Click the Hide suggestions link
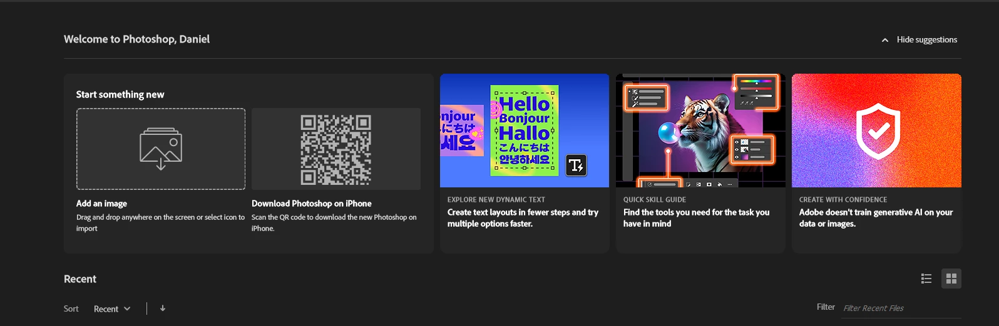 click(926, 39)
